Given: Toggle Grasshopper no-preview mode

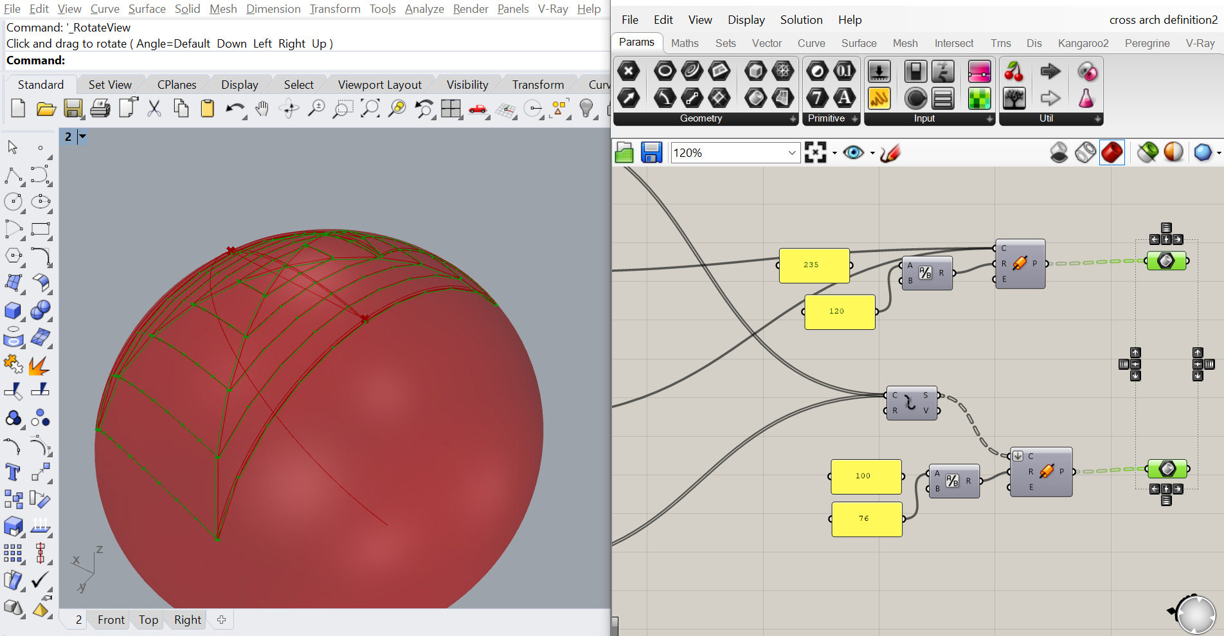Looking at the screenshot, I should pos(1059,153).
